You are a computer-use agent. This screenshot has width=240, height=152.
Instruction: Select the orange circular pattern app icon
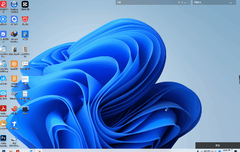point(14,64)
